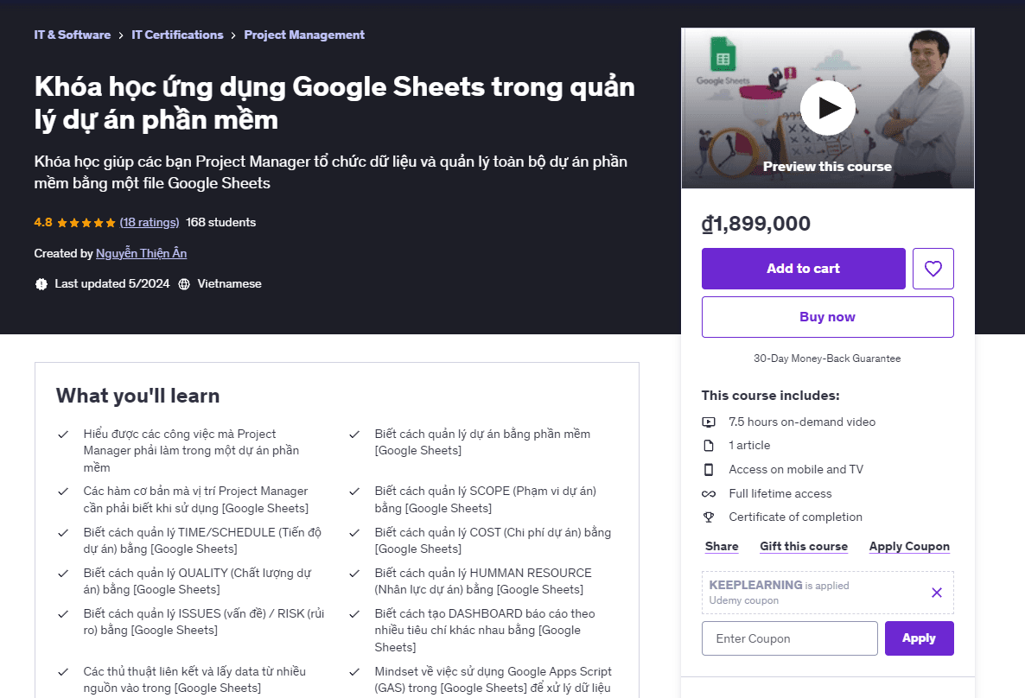Open IT Certifications breadcrumb
1025x698 pixels.
[x=177, y=35]
